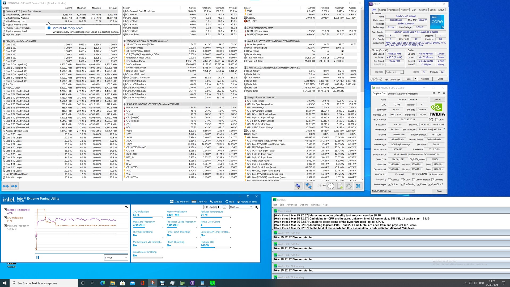The height and width of the screenshot is (287, 510).
Task: Click the HWiNFO network monitors icon
Action: [308, 186]
